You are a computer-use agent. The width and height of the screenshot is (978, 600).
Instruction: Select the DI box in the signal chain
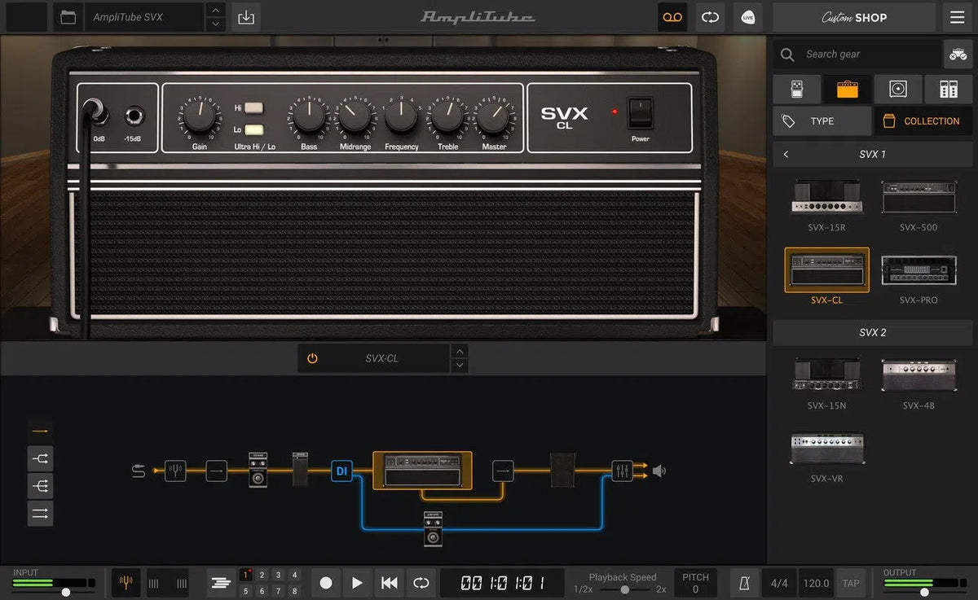[341, 471]
